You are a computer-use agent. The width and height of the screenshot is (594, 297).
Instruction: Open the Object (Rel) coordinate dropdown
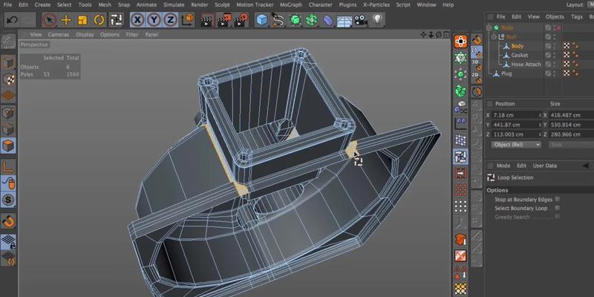(x=516, y=145)
